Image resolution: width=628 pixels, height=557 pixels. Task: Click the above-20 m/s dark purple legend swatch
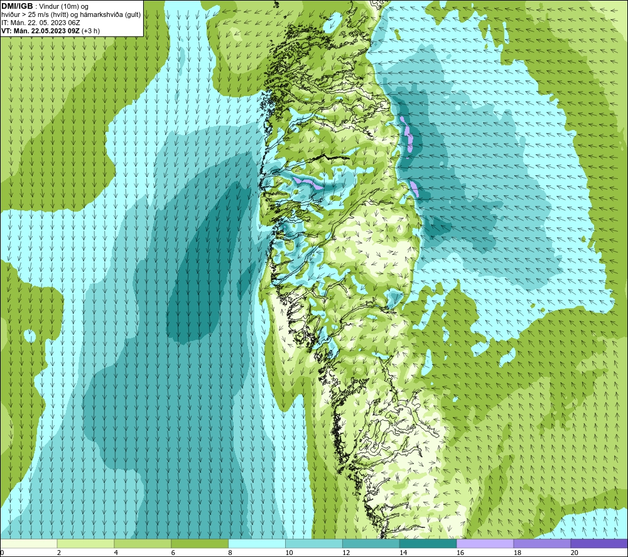599,543
